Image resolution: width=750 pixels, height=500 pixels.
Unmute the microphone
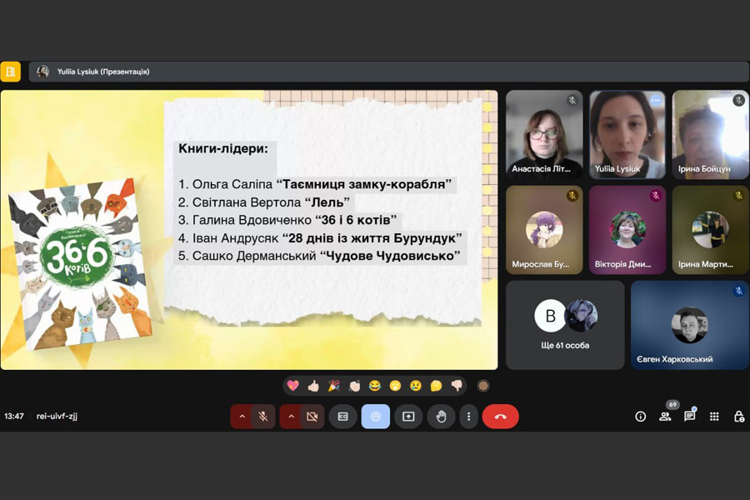point(263,417)
